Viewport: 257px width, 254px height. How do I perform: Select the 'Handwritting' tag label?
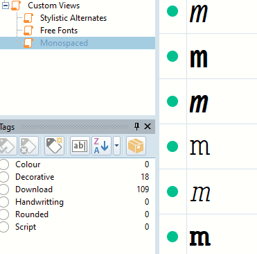coord(39,202)
